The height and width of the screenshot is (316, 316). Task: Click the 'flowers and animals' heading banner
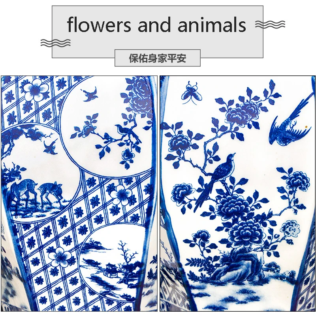click(x=157, y=32)
